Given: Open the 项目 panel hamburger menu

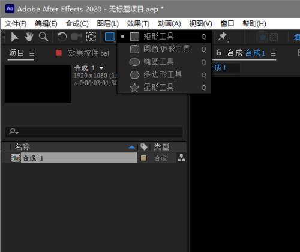Looking at the screenshot, I should tap(32, 53).
